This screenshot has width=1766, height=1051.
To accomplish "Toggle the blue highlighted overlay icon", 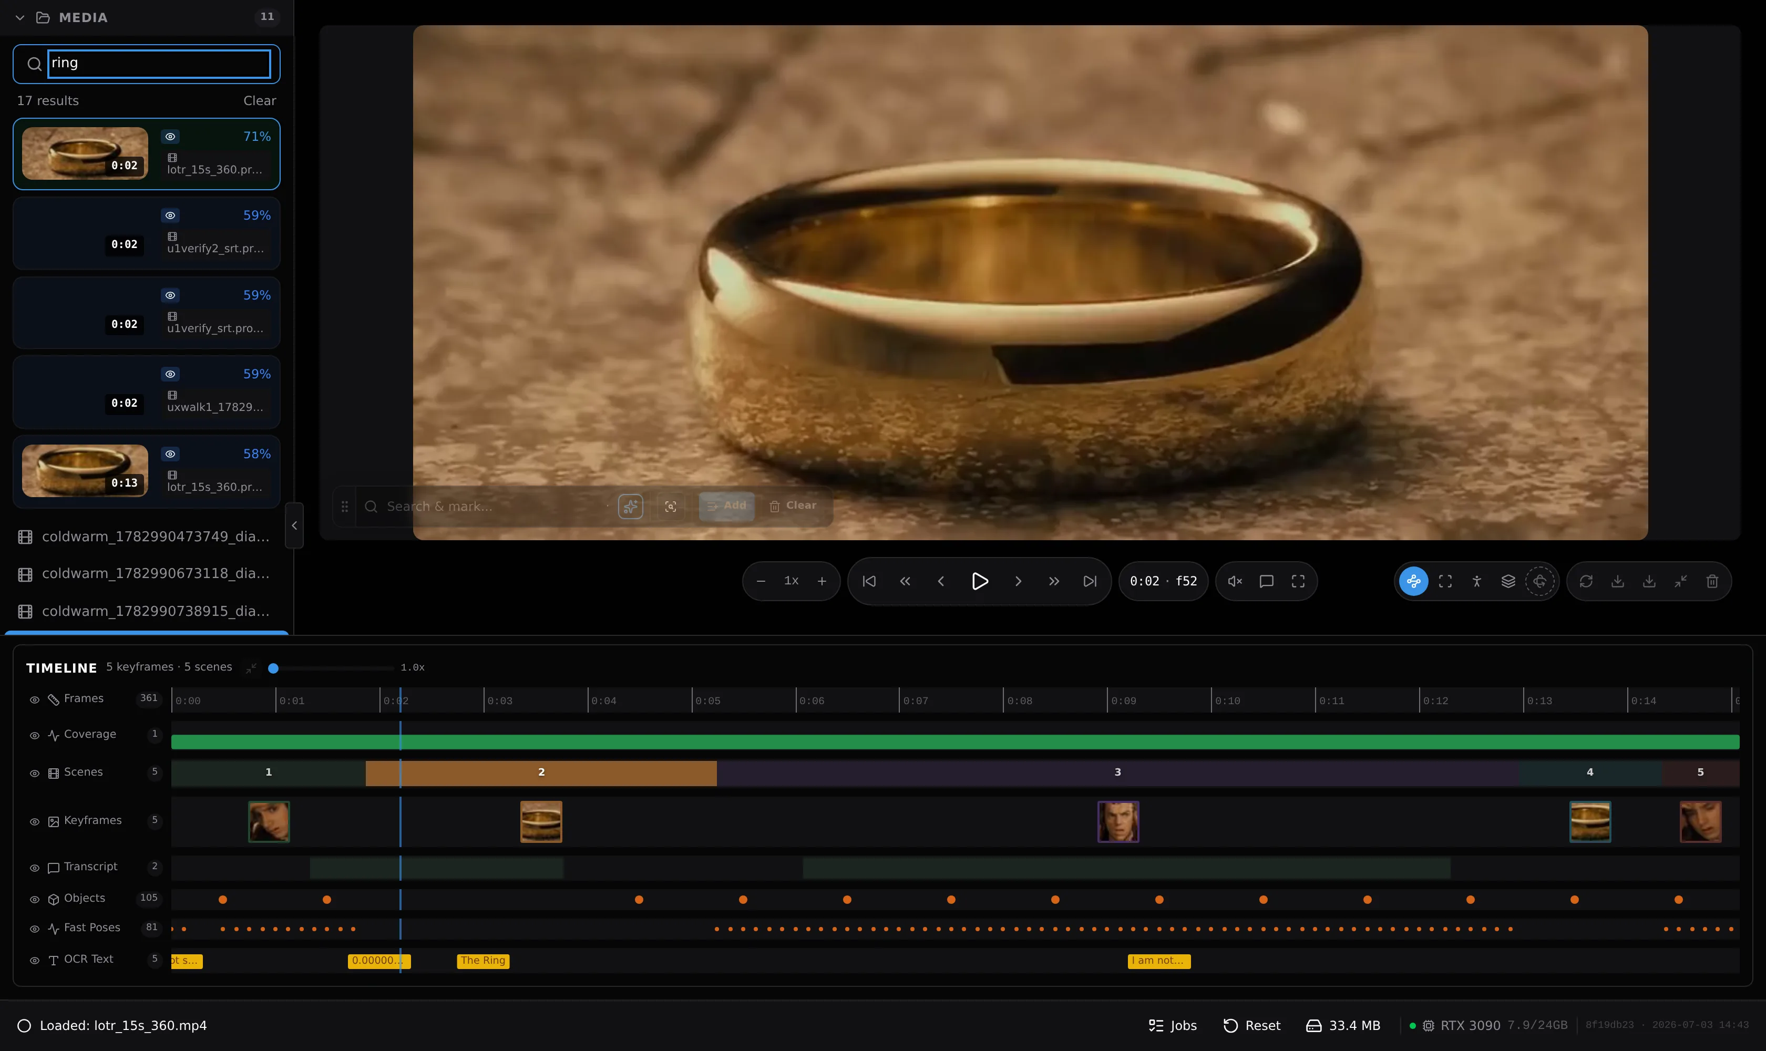I will point(1414,581).
